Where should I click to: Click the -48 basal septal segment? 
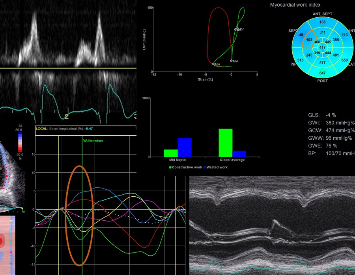pos(301,35)
